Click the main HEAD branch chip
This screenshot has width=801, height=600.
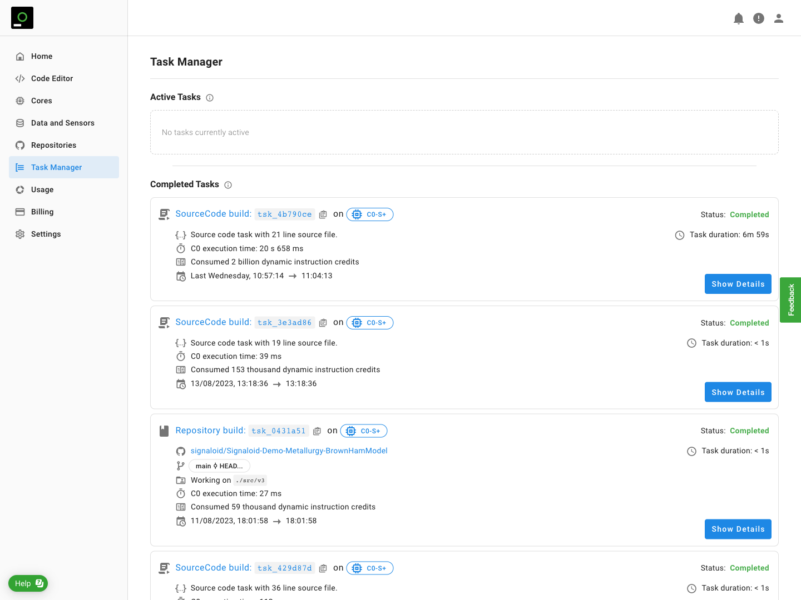(x=219, y=466)
